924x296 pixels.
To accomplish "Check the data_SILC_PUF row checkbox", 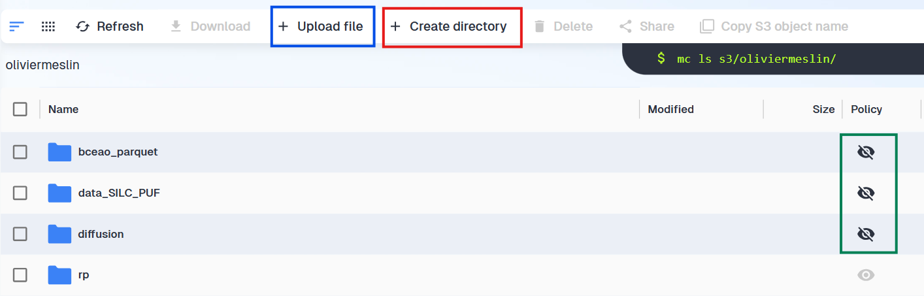I will coord(20,193).
